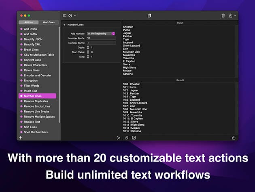
Task: Click the Start Value stepper
Action: coord(88,52)
